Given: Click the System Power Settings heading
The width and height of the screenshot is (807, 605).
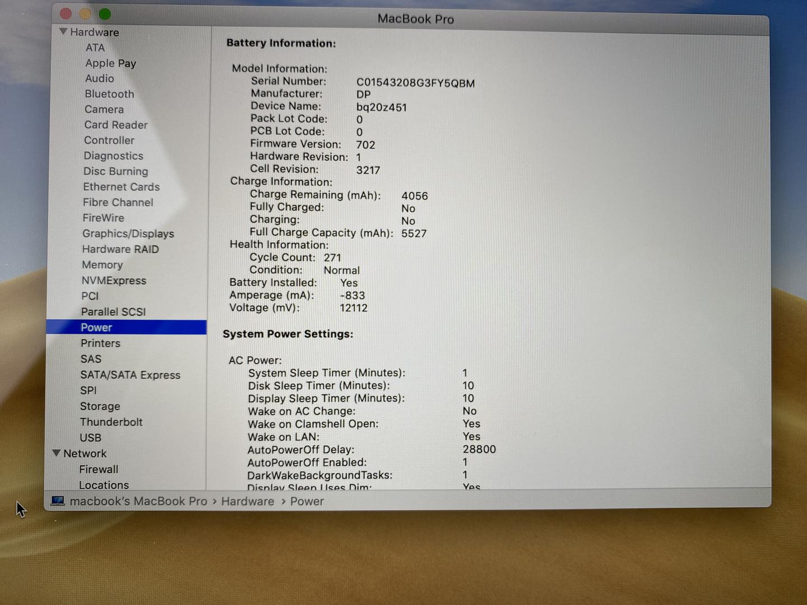Looking at the screenshot, I should click(288, 334).
